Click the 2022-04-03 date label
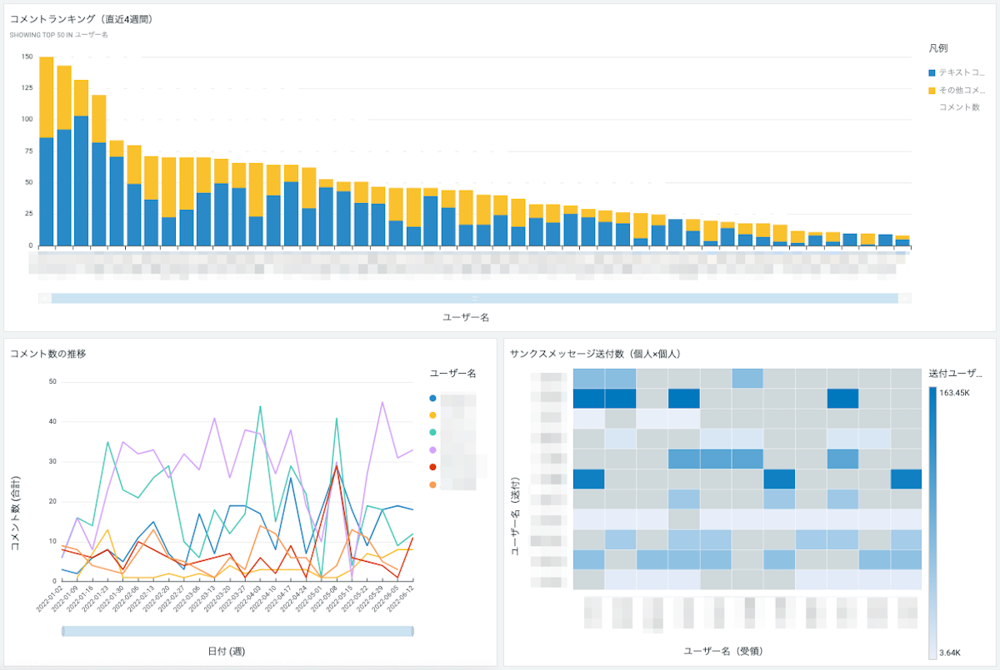 (x=248, y=598)
